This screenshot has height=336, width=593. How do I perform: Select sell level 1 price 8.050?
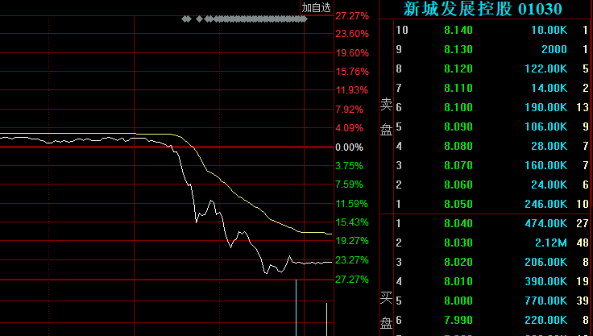458,204
